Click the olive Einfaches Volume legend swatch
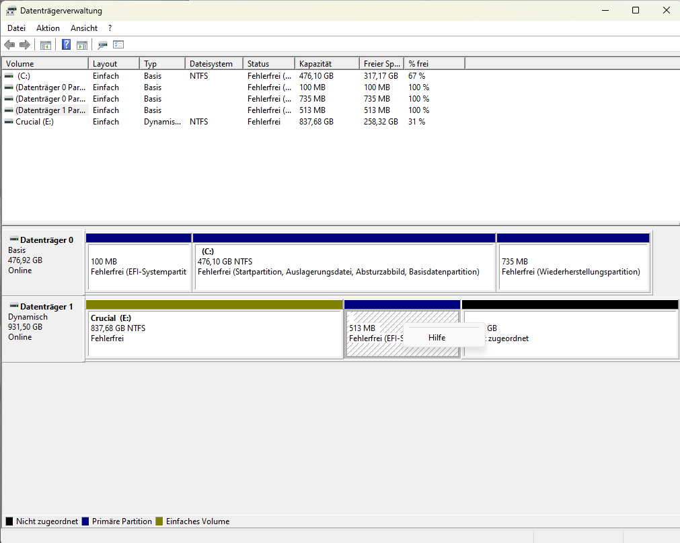This screenshot has width=680, height=543. pyautogui.click(x=159, y=521)
